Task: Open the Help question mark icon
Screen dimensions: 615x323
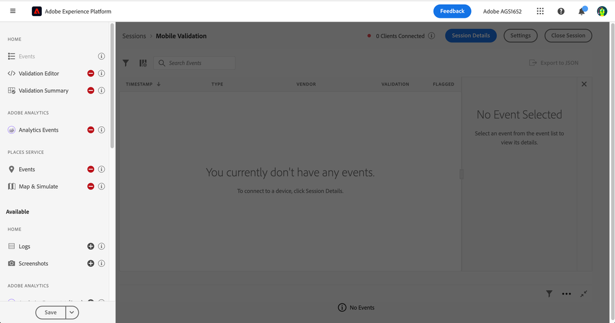Action: (561, 11)
